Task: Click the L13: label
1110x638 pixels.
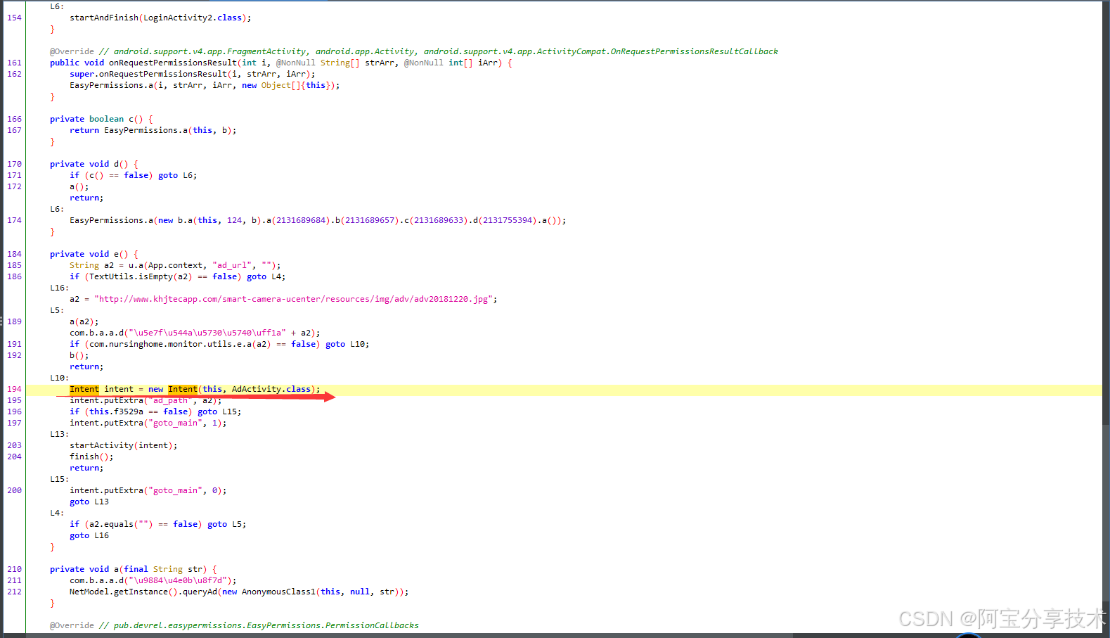Action: pos(59,434)
